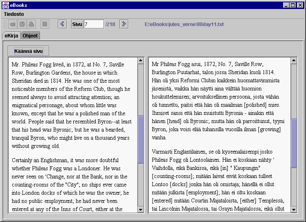Click the page number field showing 7
The width and height of the screenshot is (306, 222).
pos(94,24)
